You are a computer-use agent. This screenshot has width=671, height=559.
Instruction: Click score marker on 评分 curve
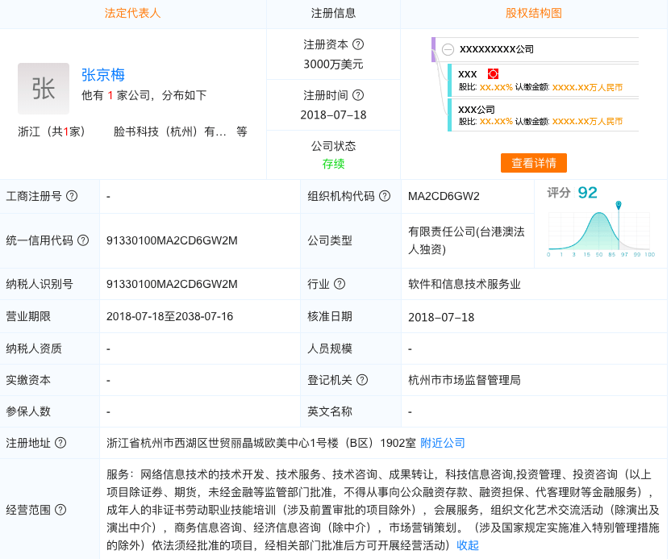(x=619, y=205)
